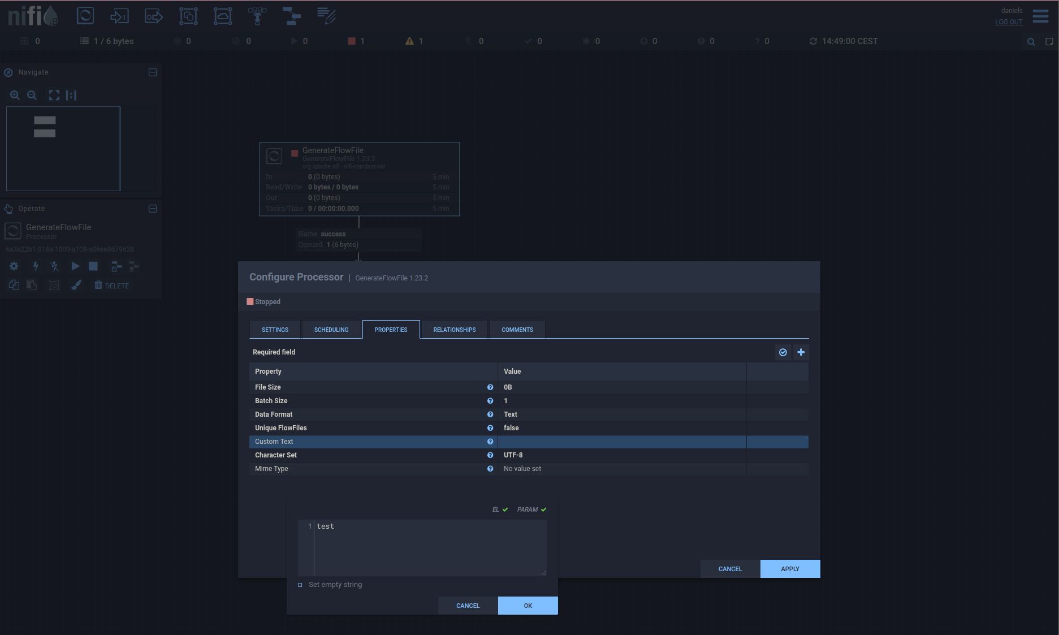Screen dimensions: 1059x635
Task: Add a new property with plus icon
Action: pos(801,352)
